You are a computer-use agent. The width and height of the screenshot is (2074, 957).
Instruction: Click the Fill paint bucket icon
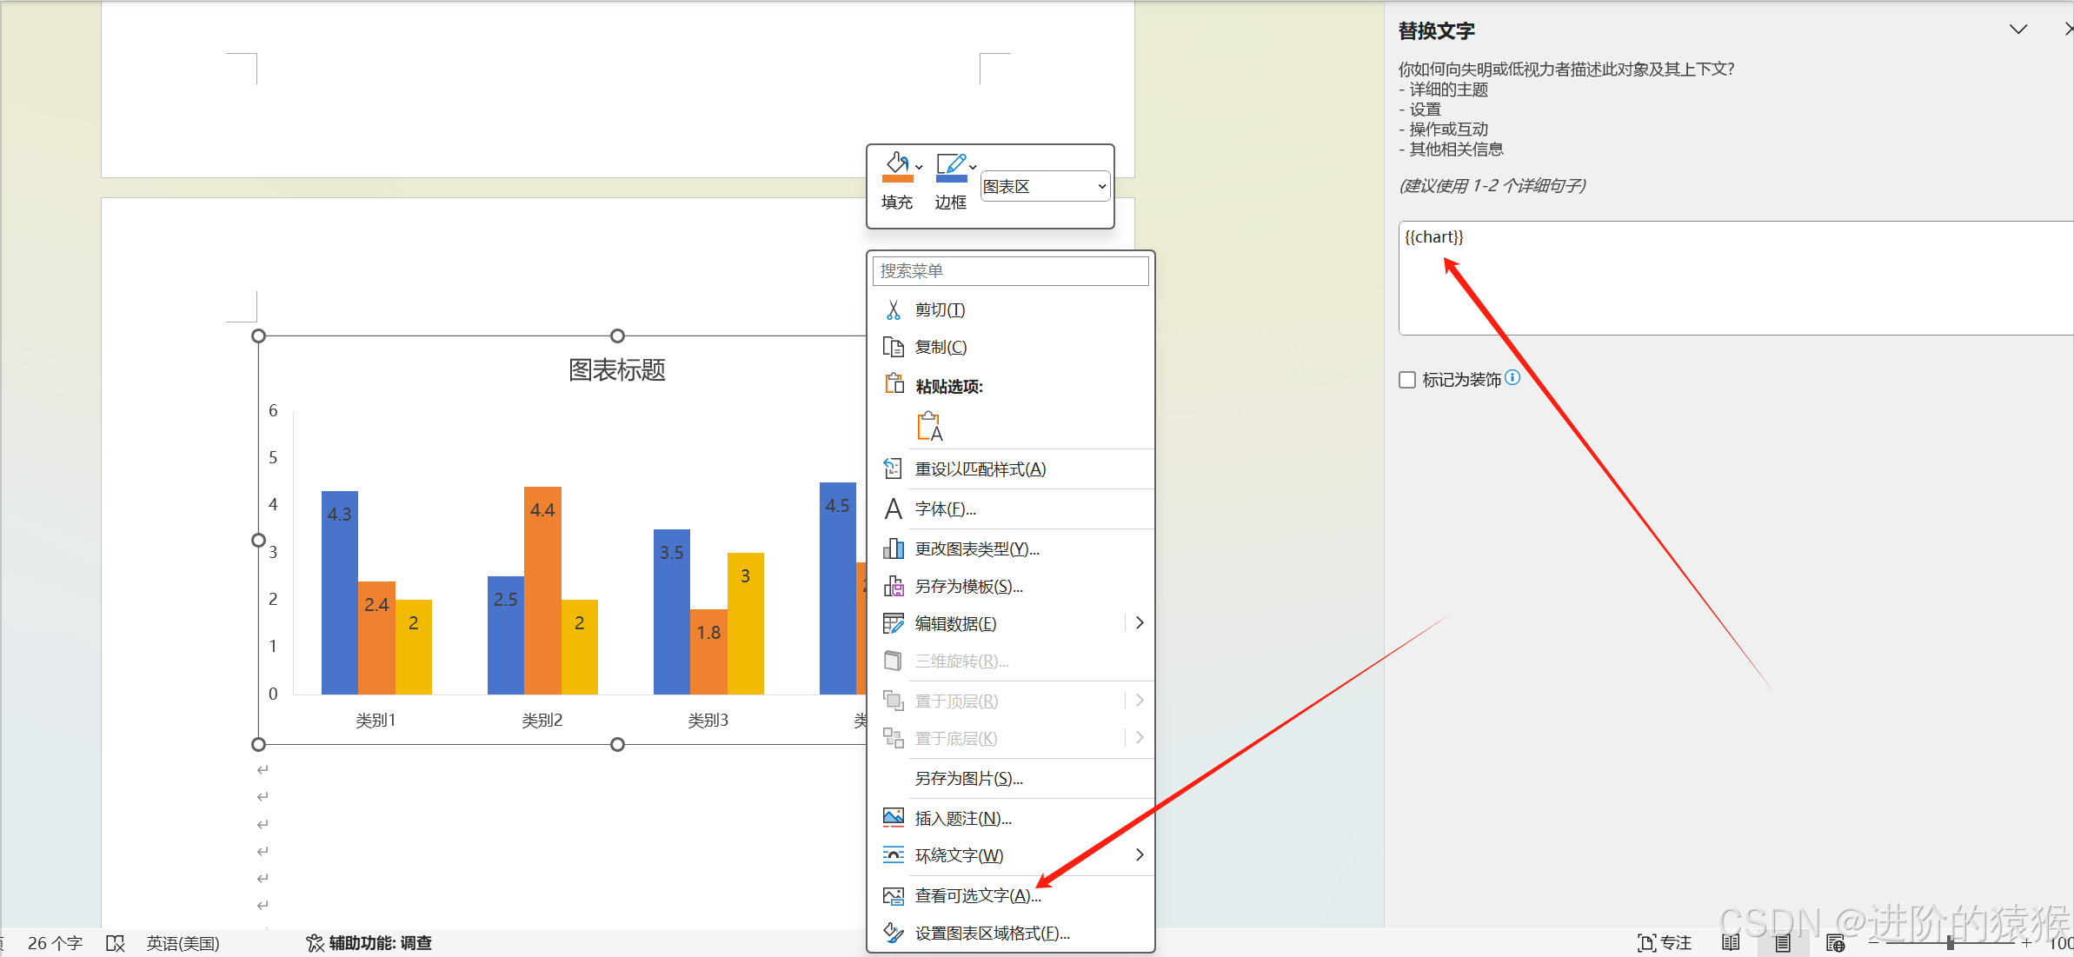[x=897, y=167]
